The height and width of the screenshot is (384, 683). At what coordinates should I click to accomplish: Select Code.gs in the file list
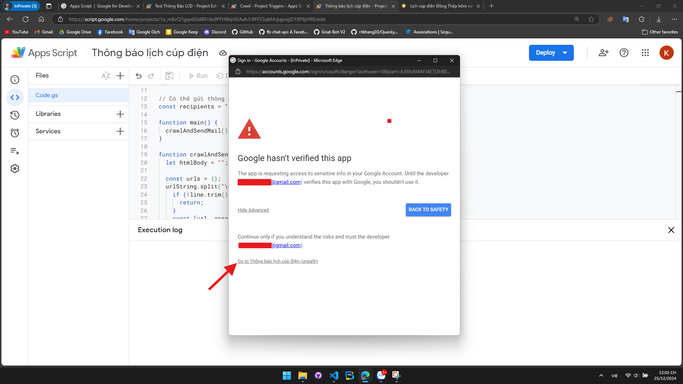(47, 95)
